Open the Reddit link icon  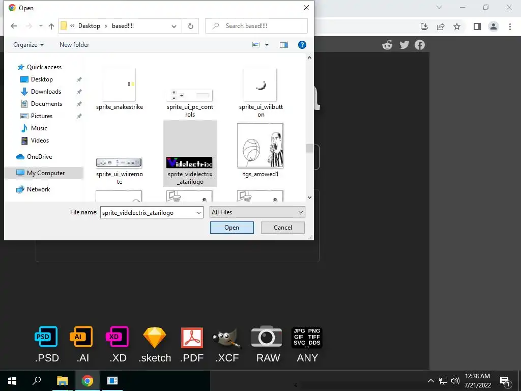click(387, 45)
